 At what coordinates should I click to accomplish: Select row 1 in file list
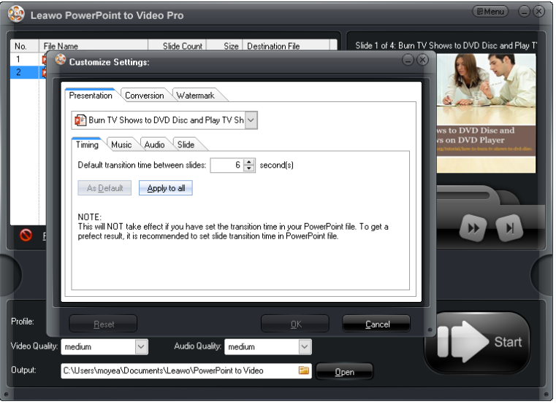click(28, 59)
